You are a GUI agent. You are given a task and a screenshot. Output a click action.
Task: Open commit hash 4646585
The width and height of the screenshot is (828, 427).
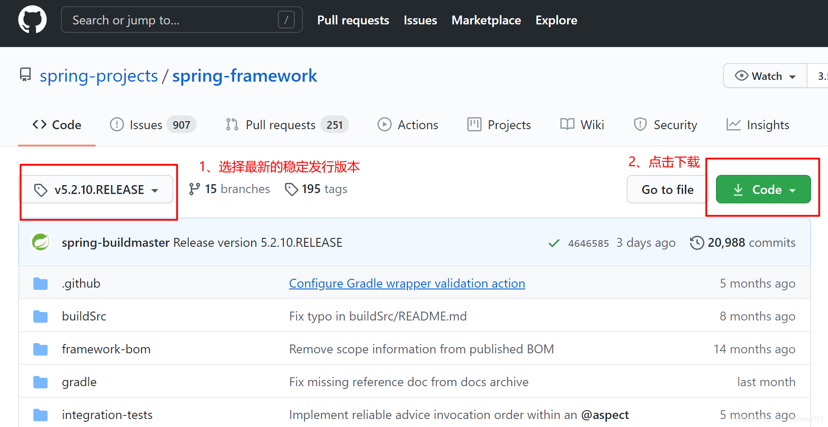tap(588, 243)
